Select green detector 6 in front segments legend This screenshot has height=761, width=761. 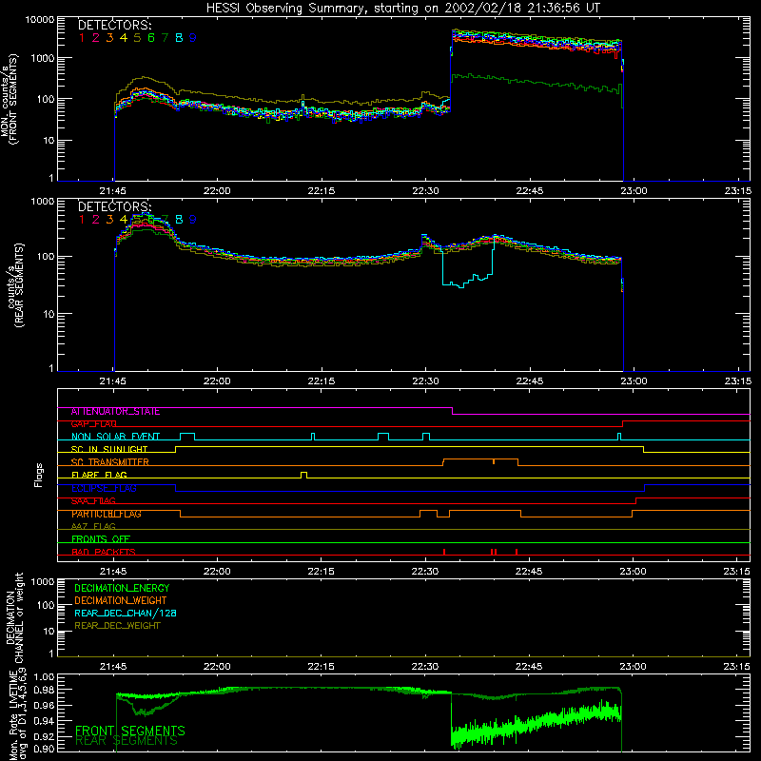pos(151,38)
